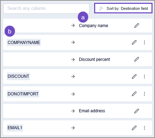Screen dimensions: 155x138
Task: Click the Discount percent destination field
Action: (94, 59)
